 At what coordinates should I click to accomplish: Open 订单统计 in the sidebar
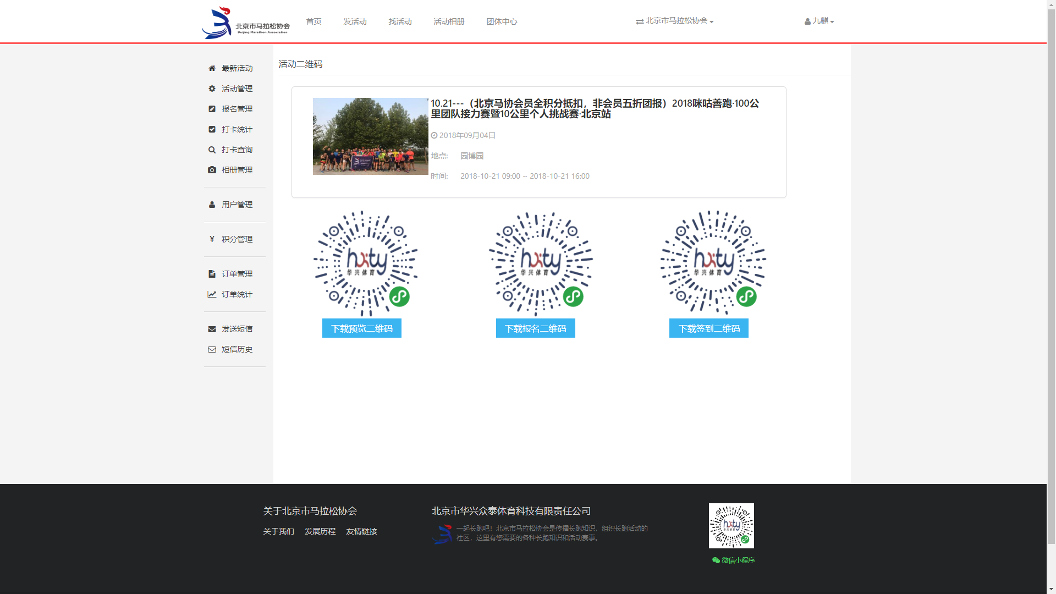tap(237, 294)
